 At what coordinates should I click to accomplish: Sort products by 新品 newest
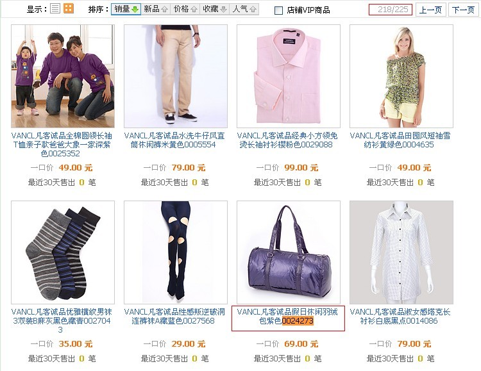pyautogui.click(x=156, y=9)
